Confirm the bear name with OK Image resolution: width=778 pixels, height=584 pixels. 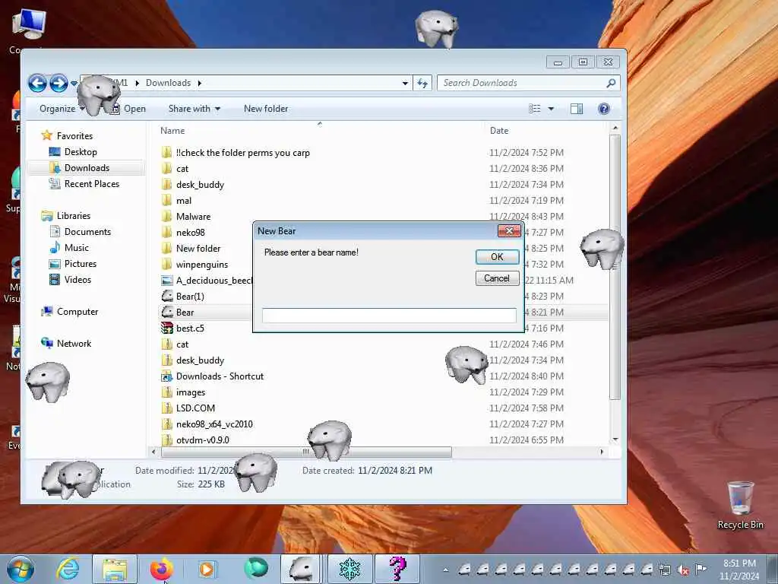click(x=497, y=257)
